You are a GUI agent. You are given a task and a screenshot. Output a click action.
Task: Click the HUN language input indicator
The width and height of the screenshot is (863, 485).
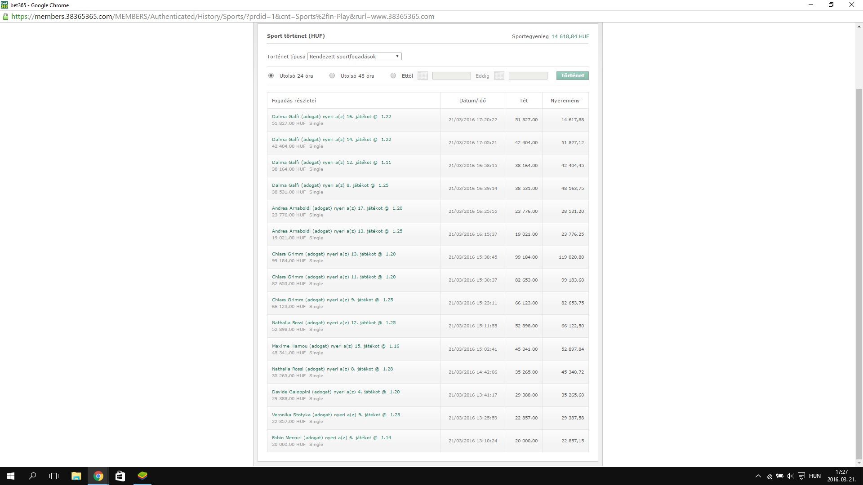(x=814, y=476)
